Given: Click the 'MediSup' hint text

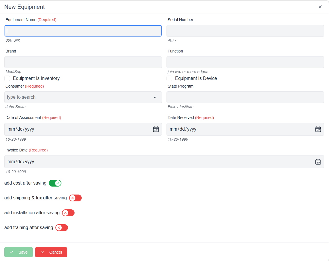Looking at the screenshot, I should coord(13,72).
